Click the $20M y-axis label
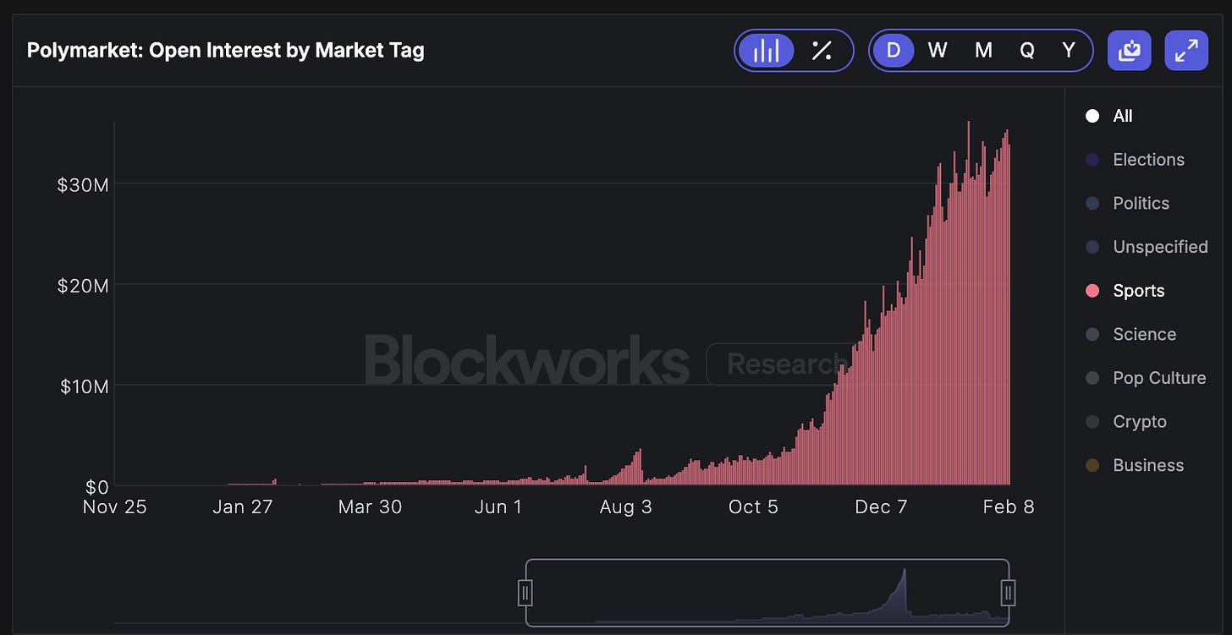This screenshot has width=1232, height=635. pyautogui.click(x=82, y=286)
